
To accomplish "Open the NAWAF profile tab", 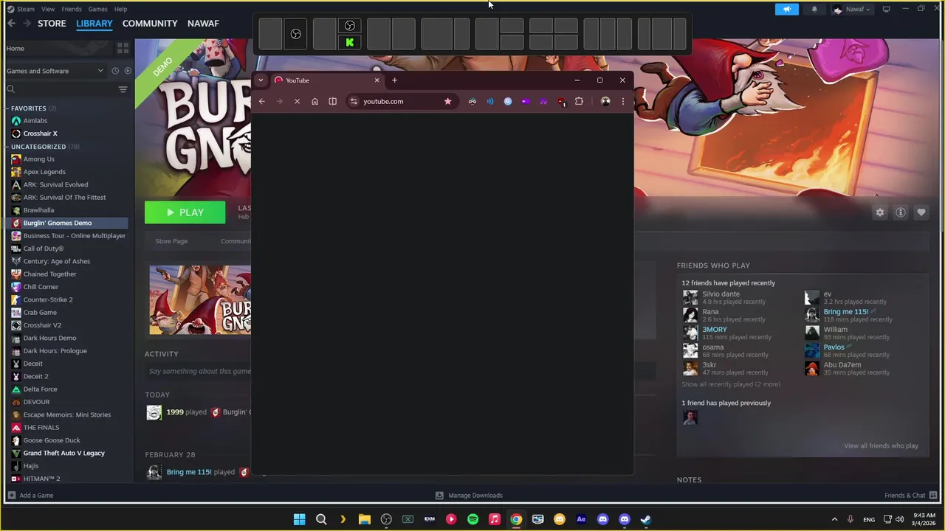I will pos(203,24).
